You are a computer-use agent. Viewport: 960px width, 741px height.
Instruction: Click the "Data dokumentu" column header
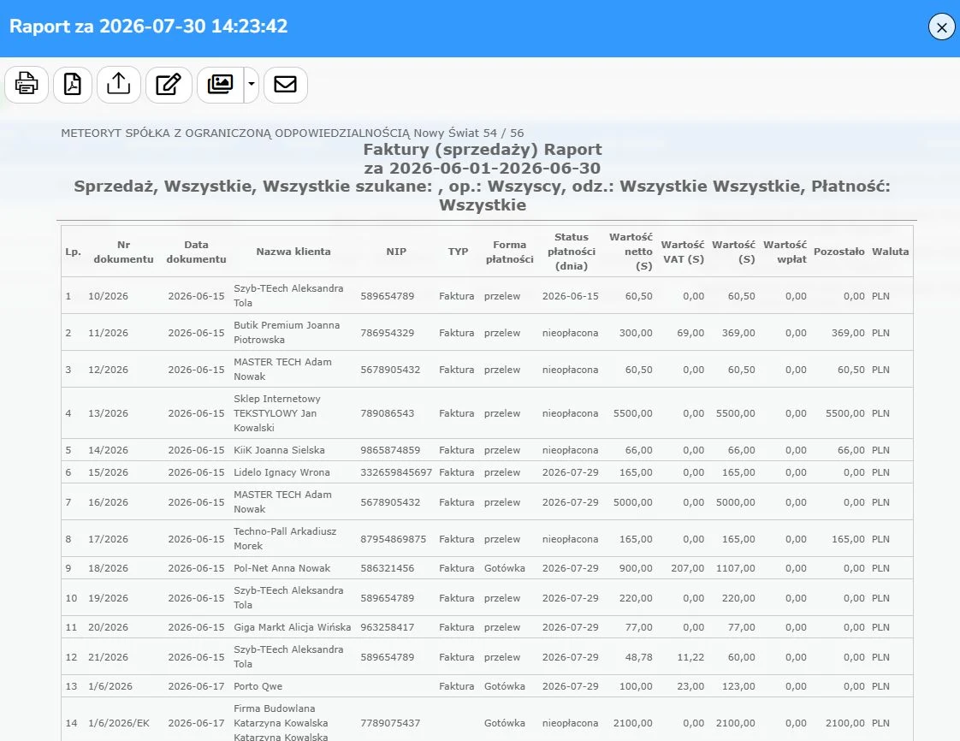point(197,252)
